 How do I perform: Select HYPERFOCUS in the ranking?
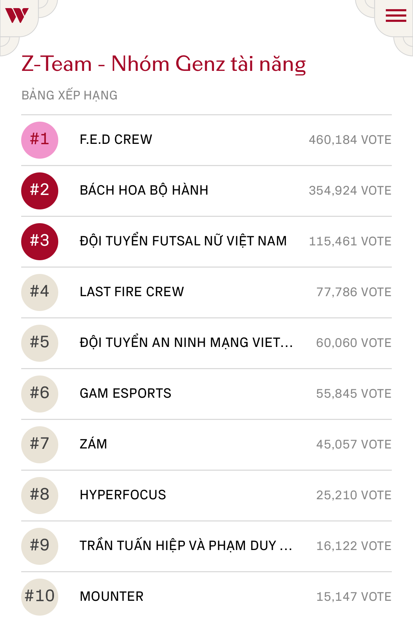(123, 495)
